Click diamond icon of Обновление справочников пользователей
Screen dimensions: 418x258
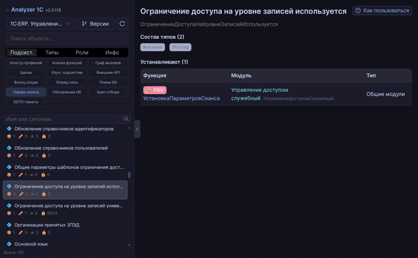pos(9,148)
